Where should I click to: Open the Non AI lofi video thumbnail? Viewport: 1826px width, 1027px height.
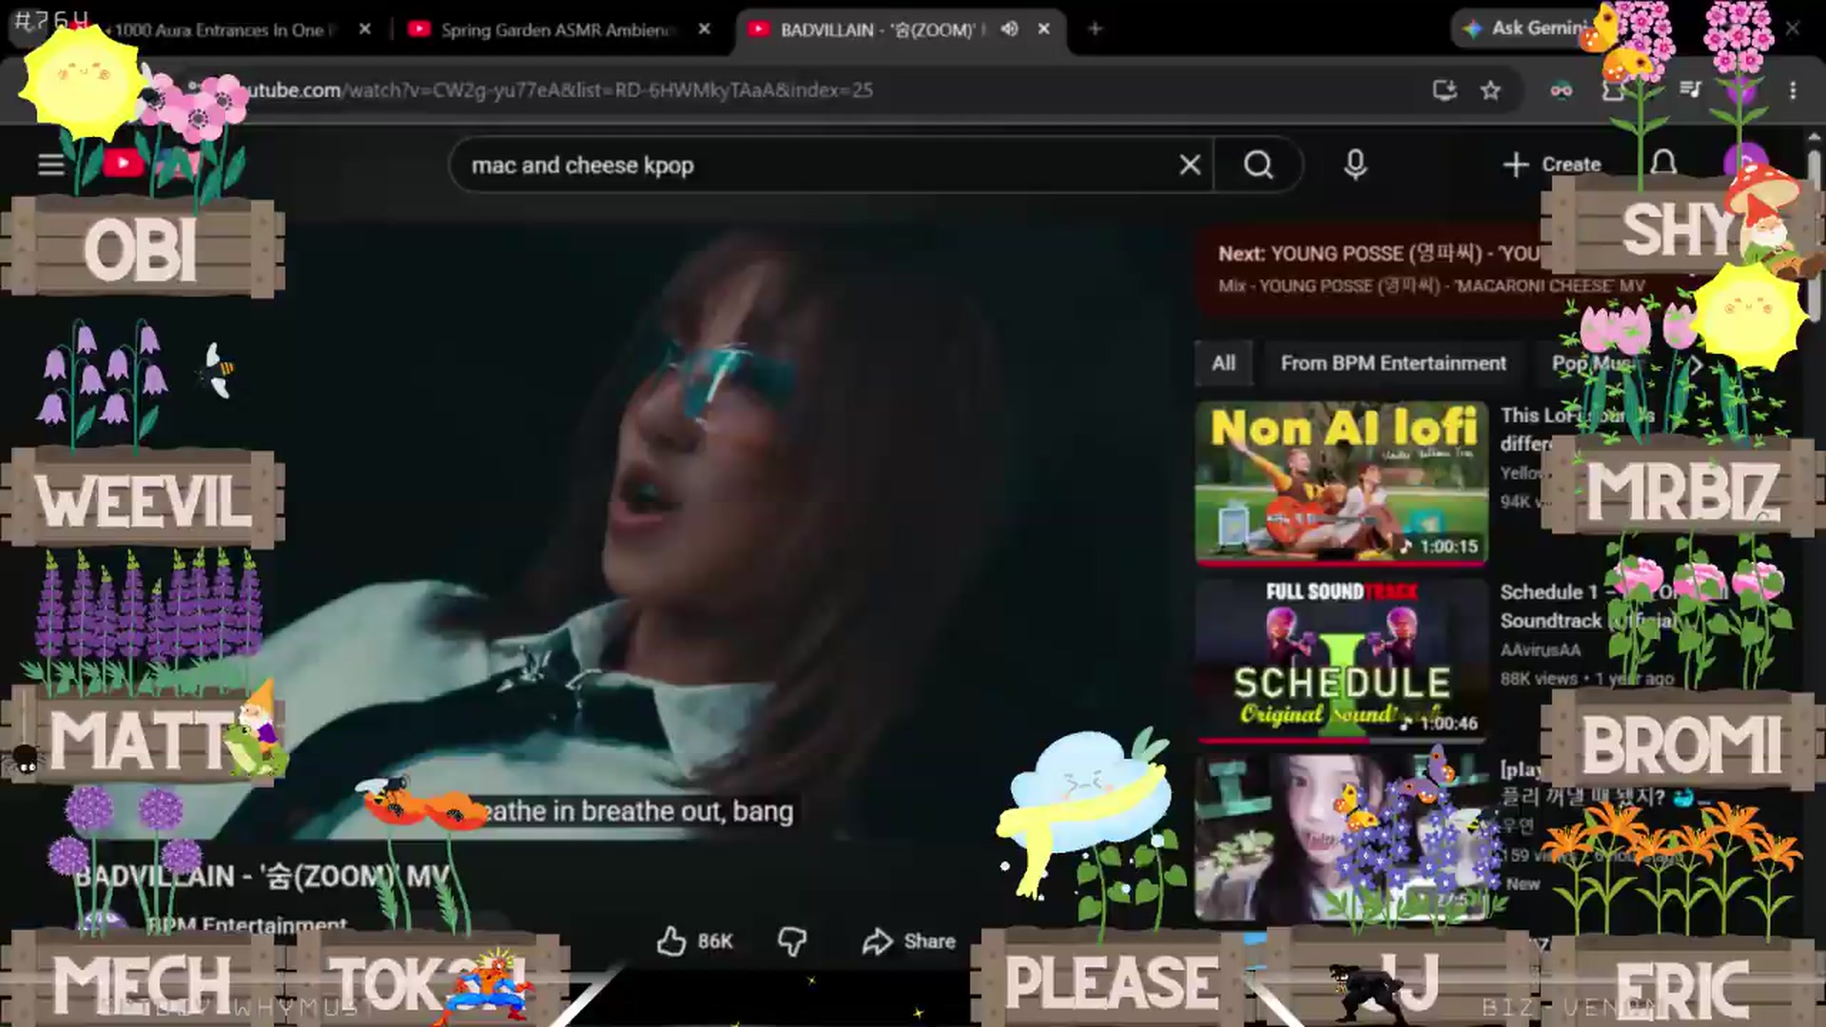tap(1342, 482)
